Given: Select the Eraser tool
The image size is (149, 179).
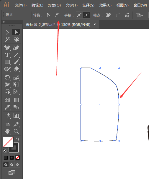Looking at the screenshot, I should click(16, 69).
